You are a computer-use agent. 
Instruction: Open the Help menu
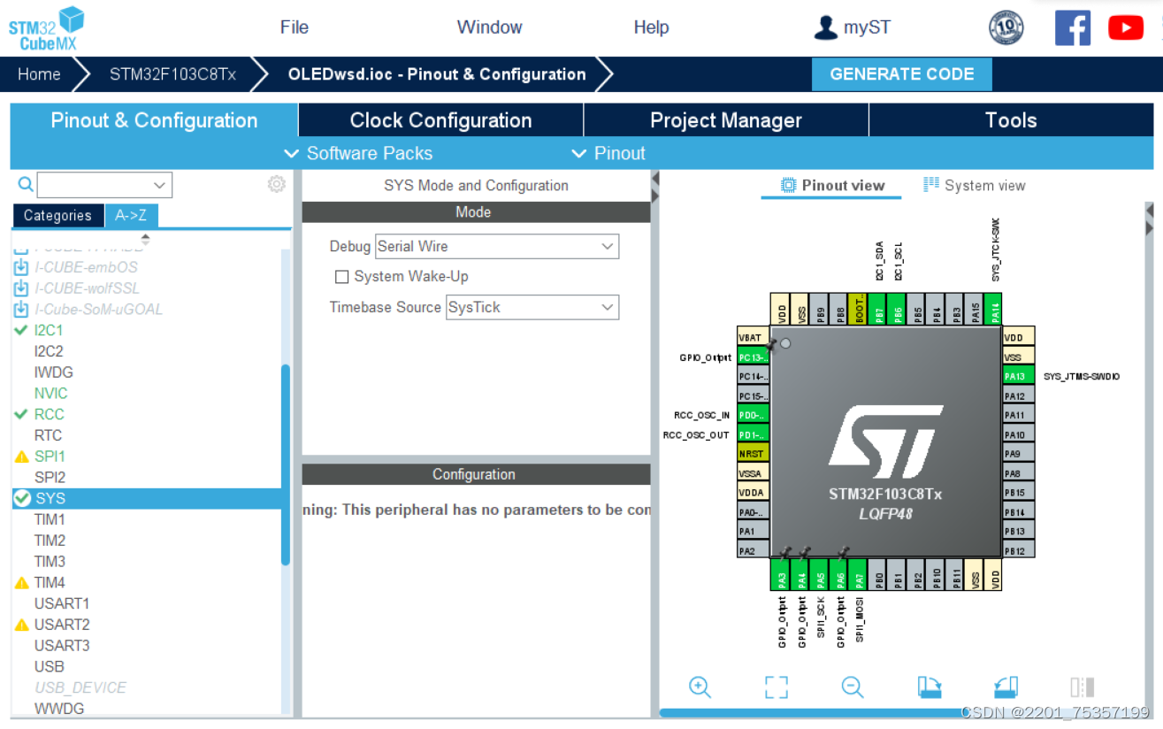tap(651, 27)
